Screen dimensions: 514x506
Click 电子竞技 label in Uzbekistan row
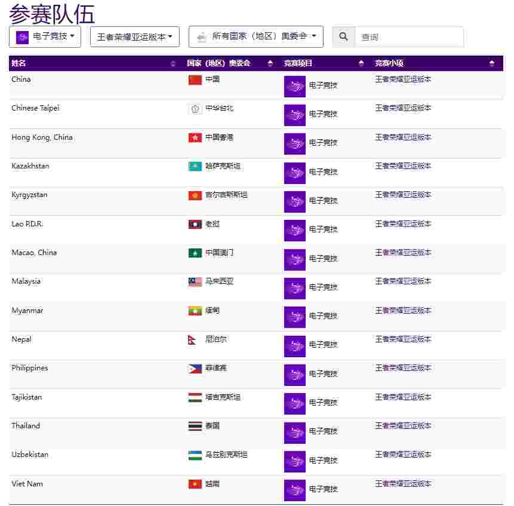point(323,461)
